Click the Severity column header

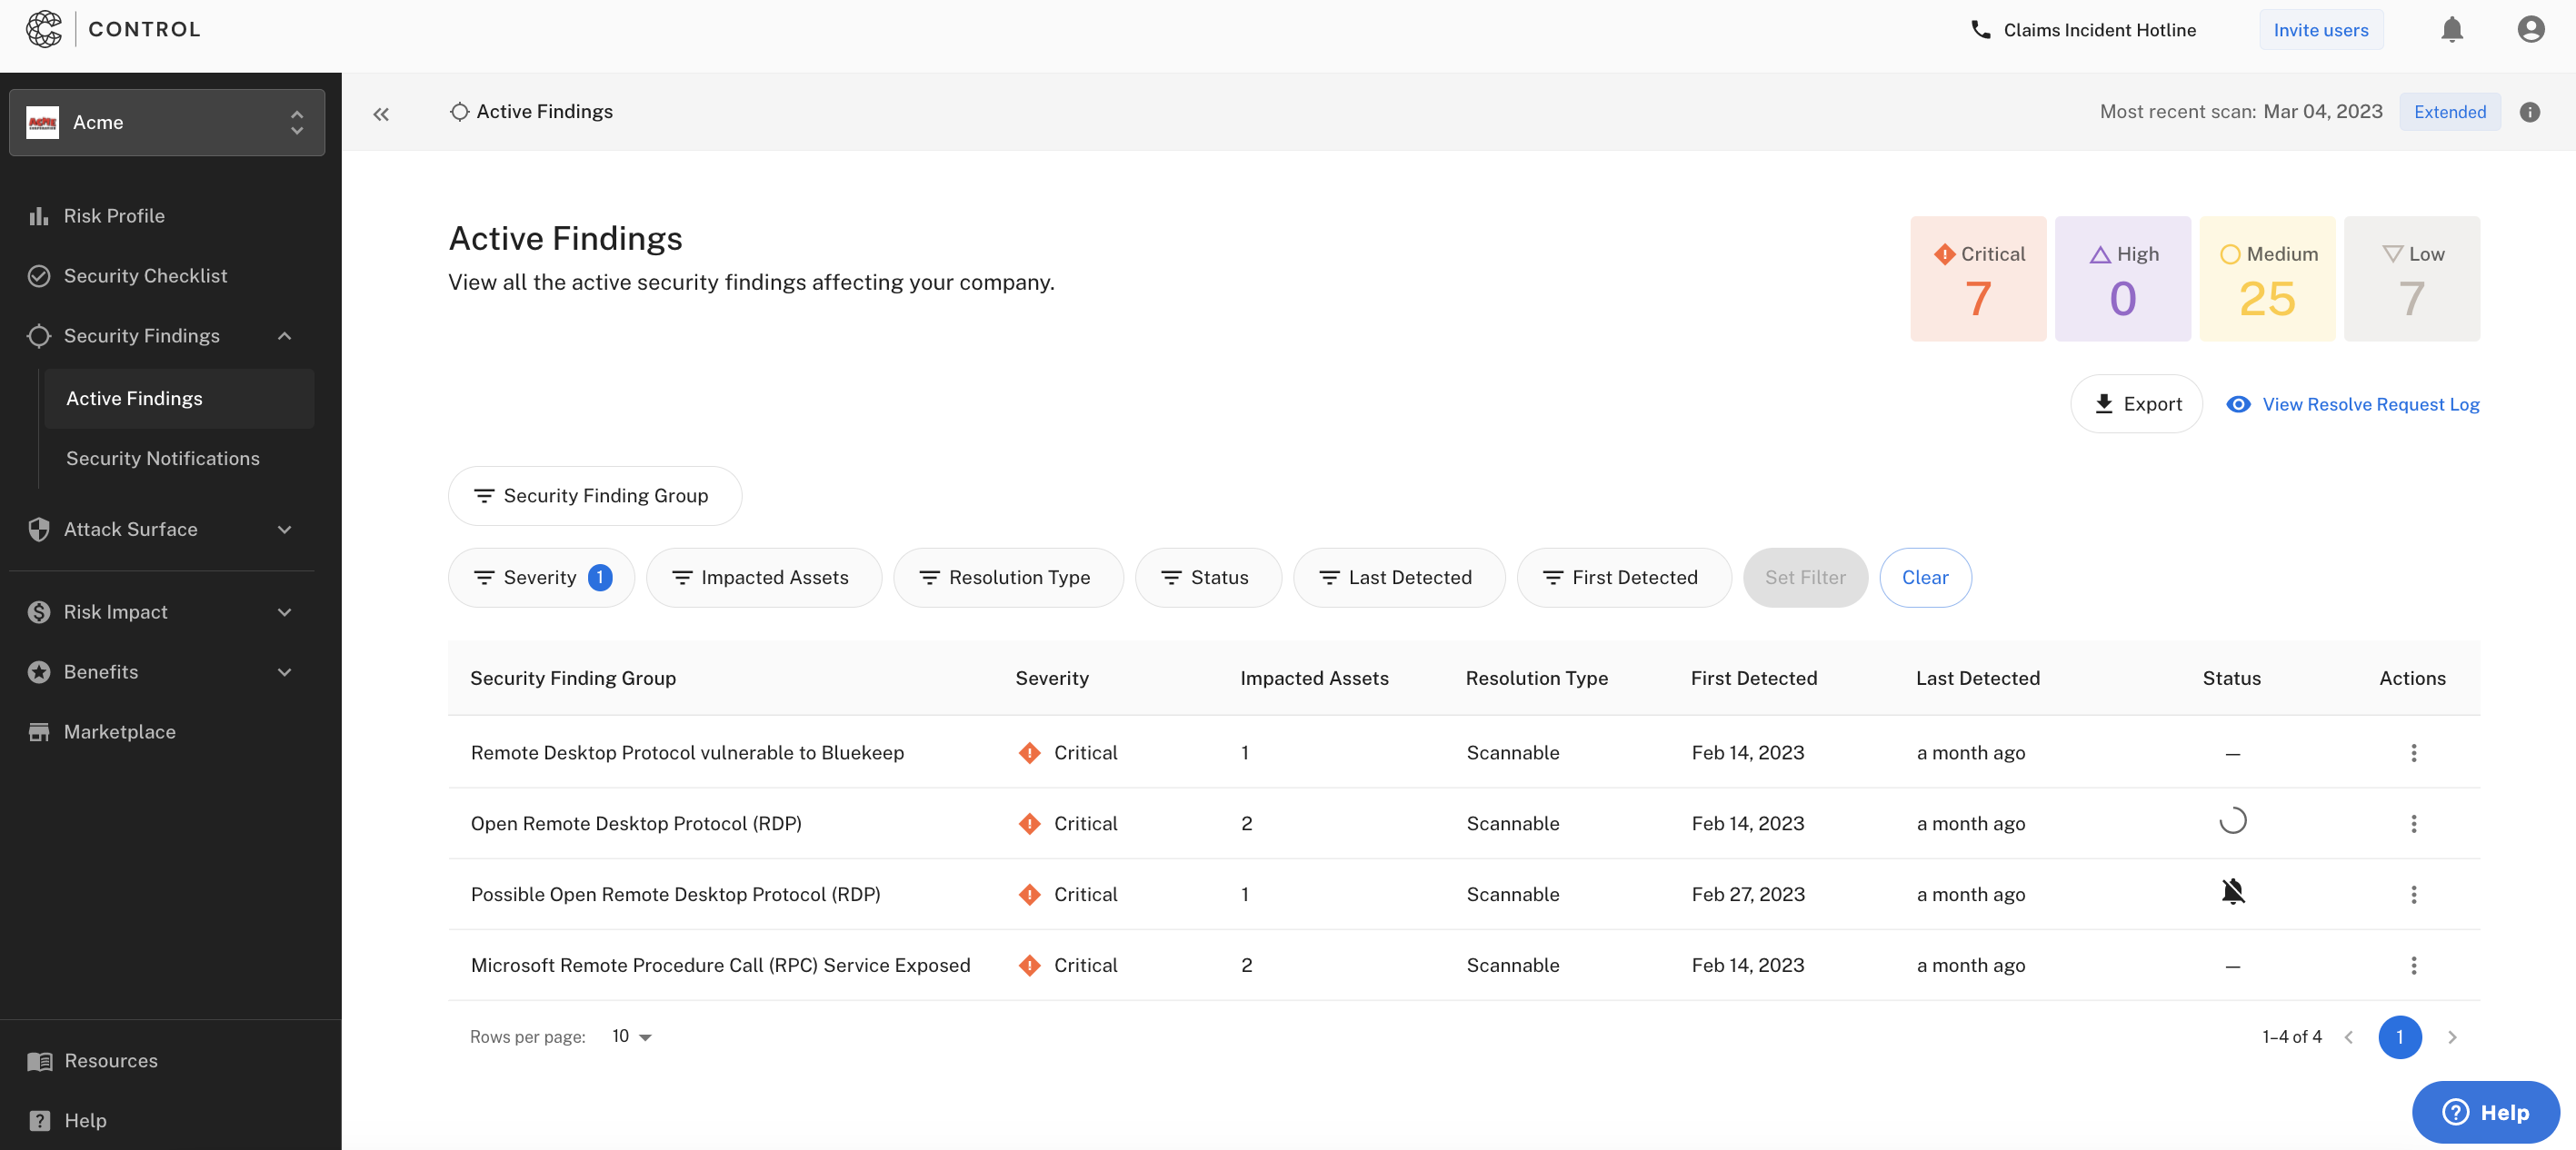(x=1052, y=679)
